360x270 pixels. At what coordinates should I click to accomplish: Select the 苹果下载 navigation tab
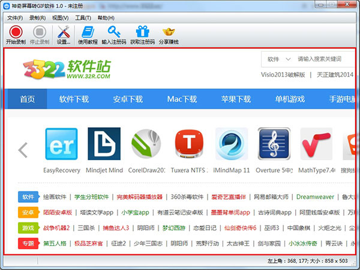(236, 99)
